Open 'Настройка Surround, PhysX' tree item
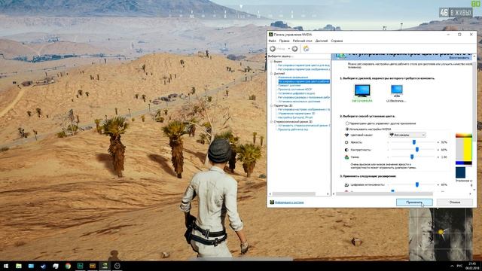 (295, 117)
